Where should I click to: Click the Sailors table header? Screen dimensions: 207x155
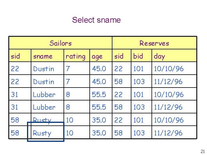point(60,43)
